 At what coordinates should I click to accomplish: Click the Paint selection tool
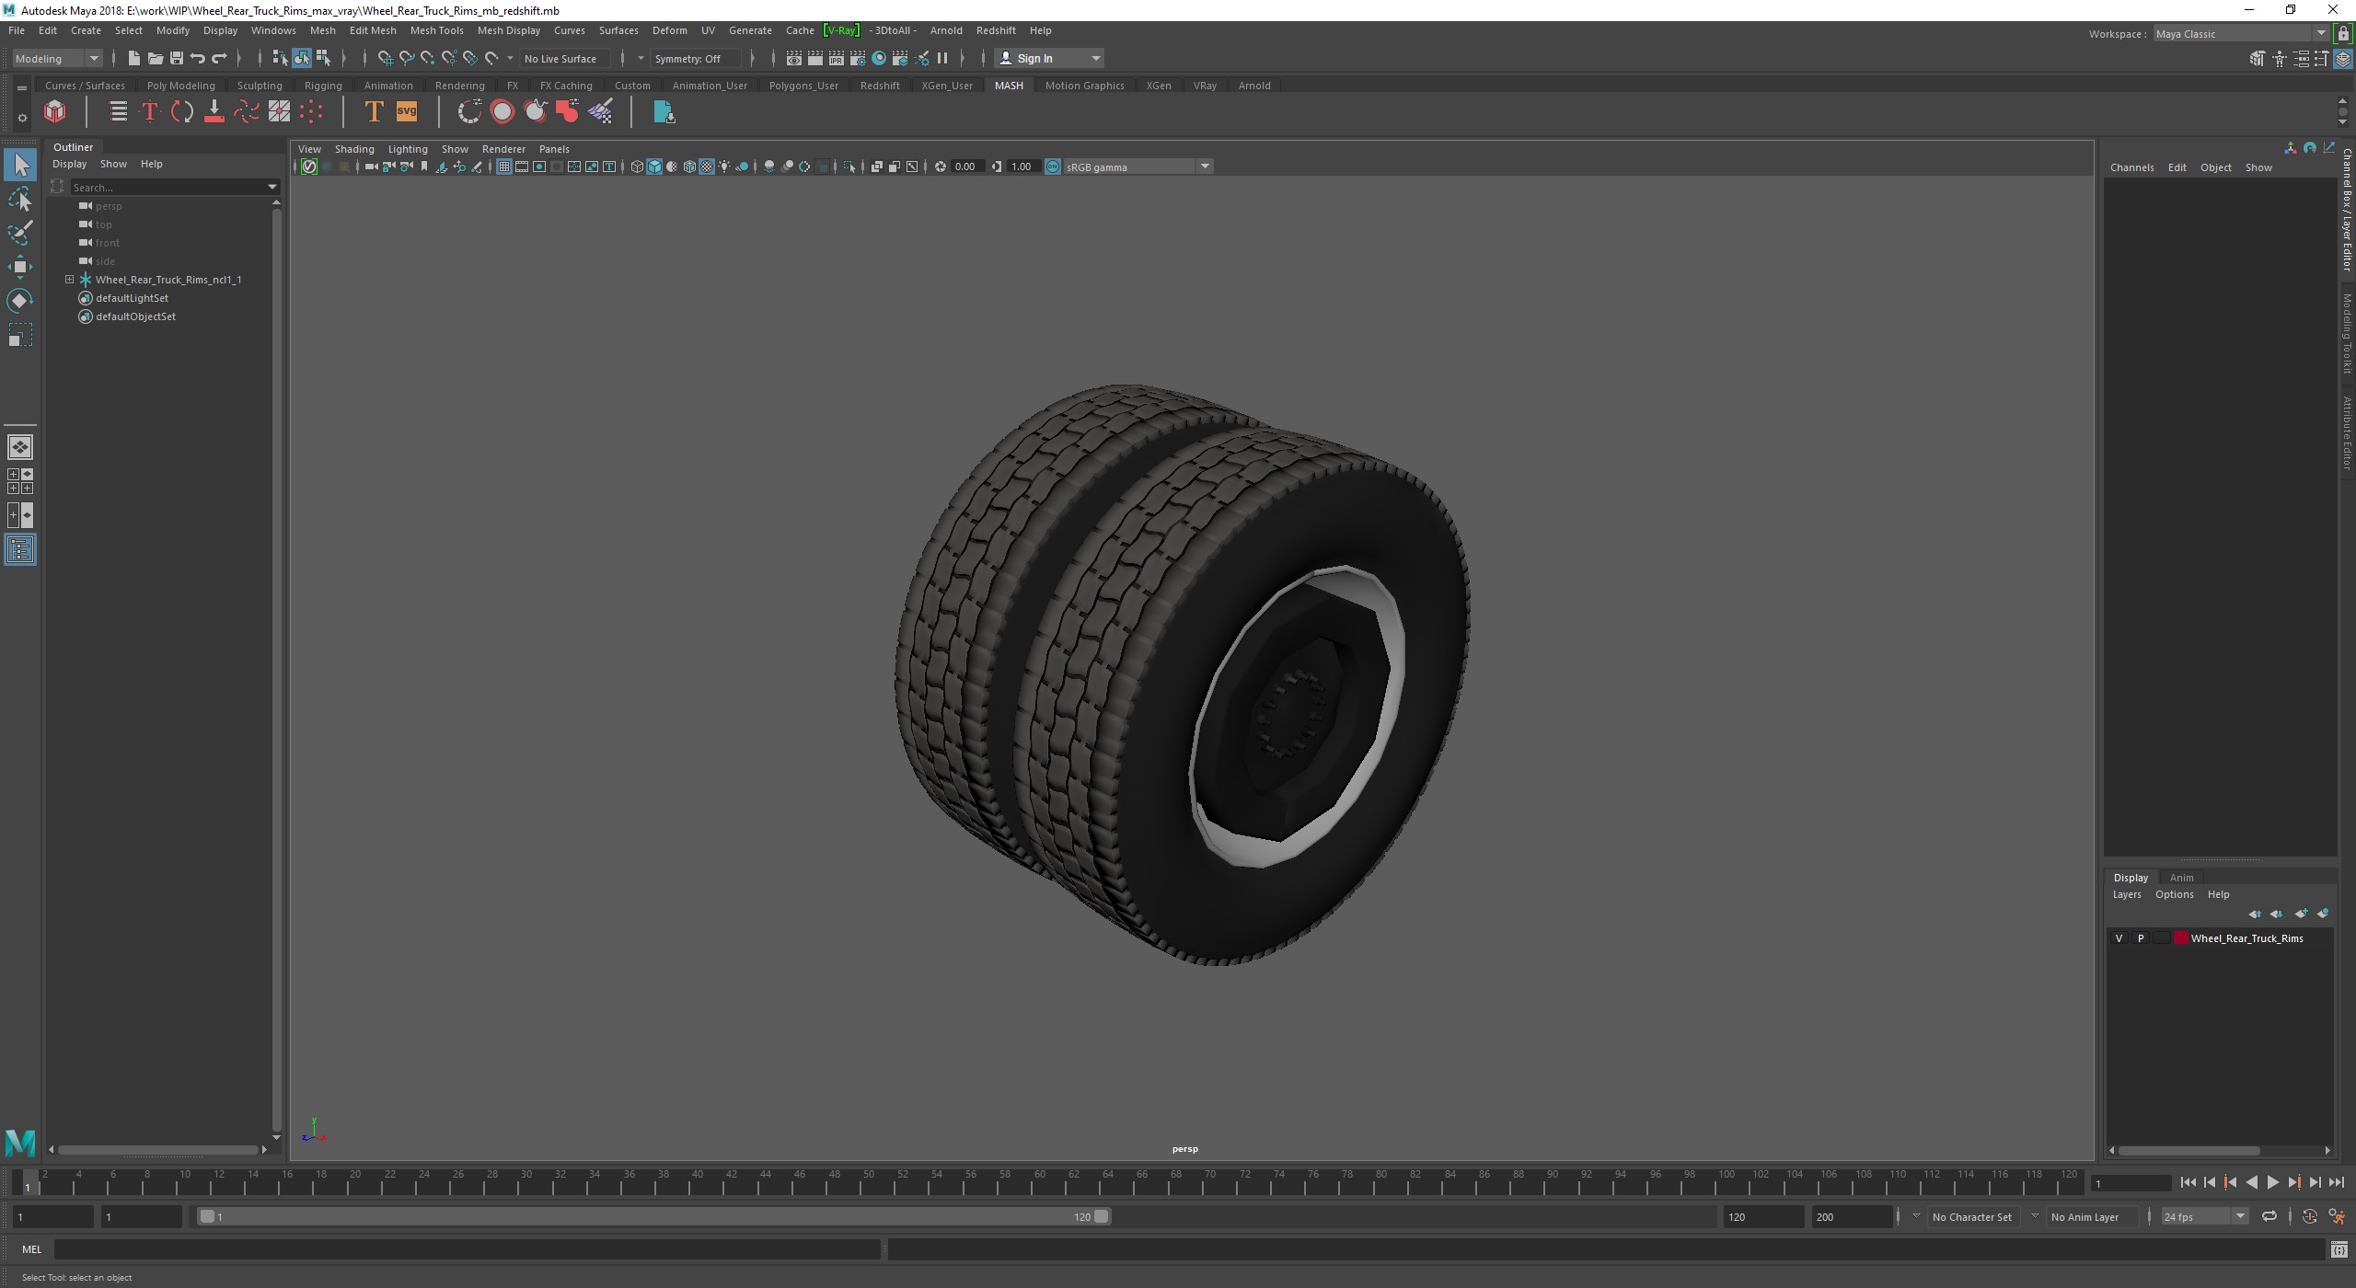[x=19, y=233]
